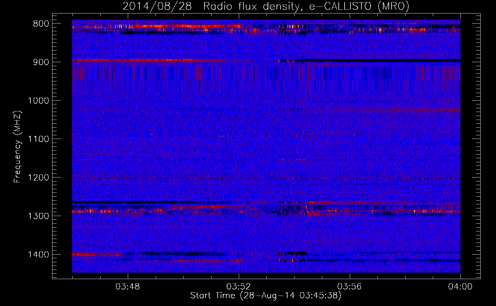Click the "Start Time (28-Aug-14 03:45:38)" label
The image size is (496, 306).
click(x=266, y=296)
